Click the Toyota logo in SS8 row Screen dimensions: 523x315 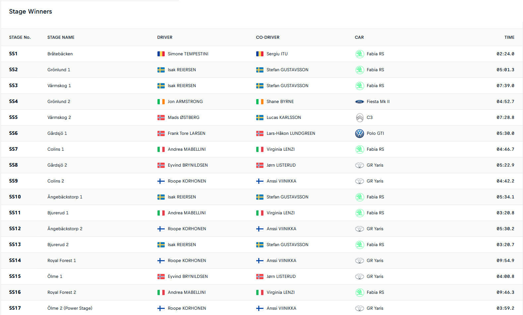pos(359,165)
